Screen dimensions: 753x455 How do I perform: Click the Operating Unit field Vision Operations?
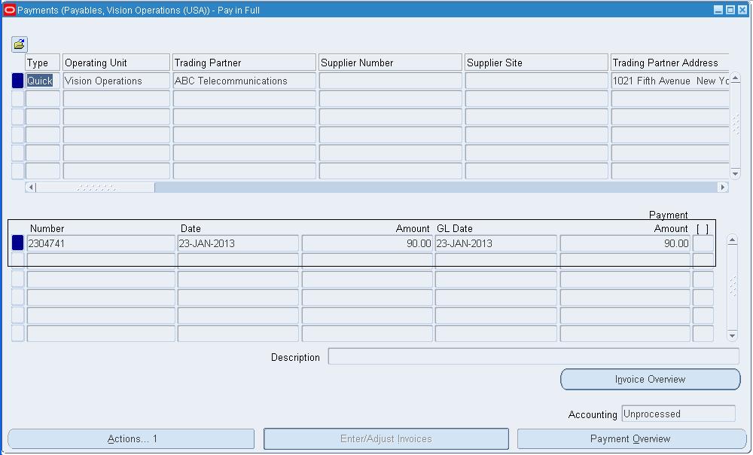click(114, 80)
